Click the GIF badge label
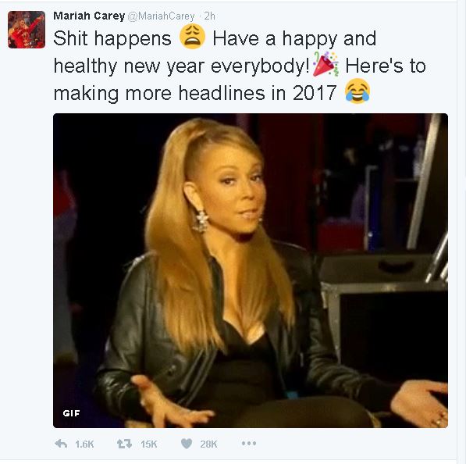Image resolution: width=466 pixels, height=464 pixels. [x=71, y=413]
